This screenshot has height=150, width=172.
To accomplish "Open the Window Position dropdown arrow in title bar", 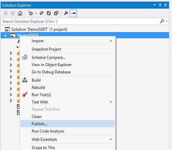I will click(155, 5).
